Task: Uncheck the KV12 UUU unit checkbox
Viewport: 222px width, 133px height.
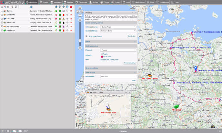Action: [2, 15]
